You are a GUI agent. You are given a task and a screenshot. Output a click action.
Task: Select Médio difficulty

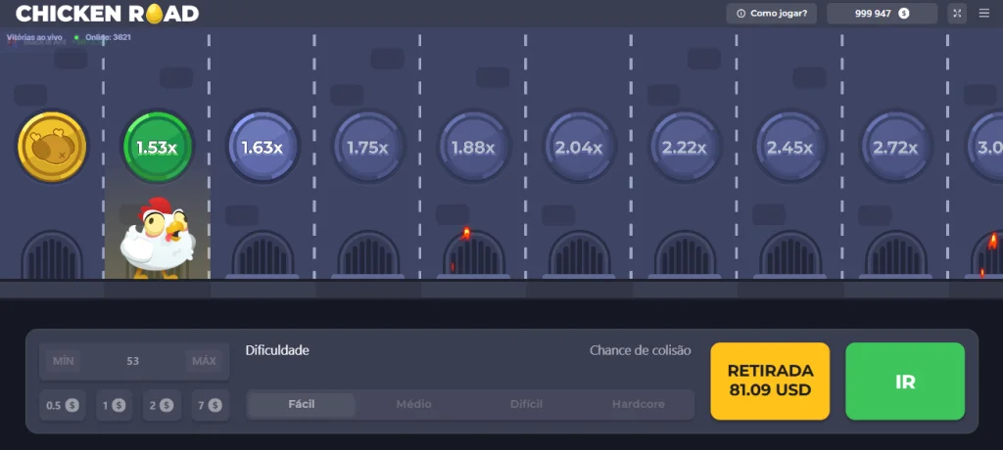(414, 405)
